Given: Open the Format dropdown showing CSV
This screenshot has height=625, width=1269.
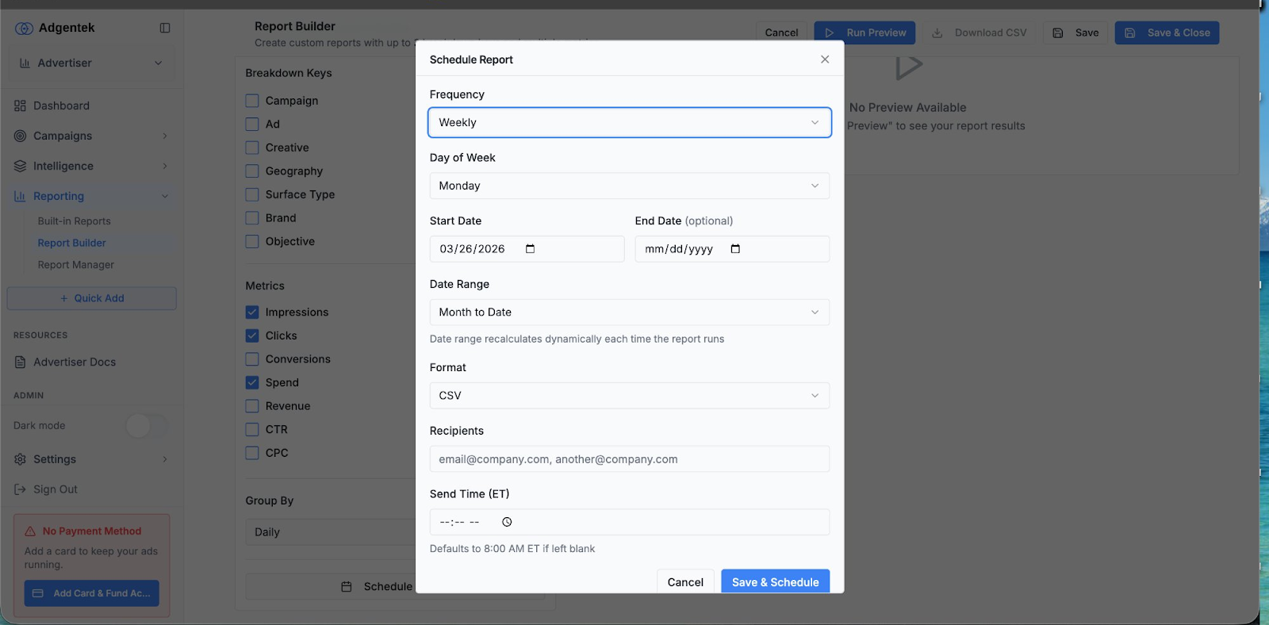Looking at the screenshot, I should click(629, 396).
